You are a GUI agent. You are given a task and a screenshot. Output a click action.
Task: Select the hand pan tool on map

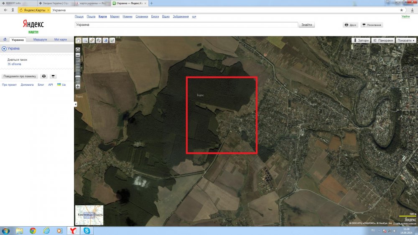click(x=79, y=40)
